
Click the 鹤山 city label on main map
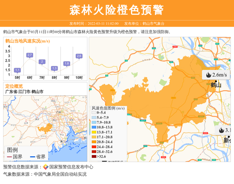tap(216, 85)
